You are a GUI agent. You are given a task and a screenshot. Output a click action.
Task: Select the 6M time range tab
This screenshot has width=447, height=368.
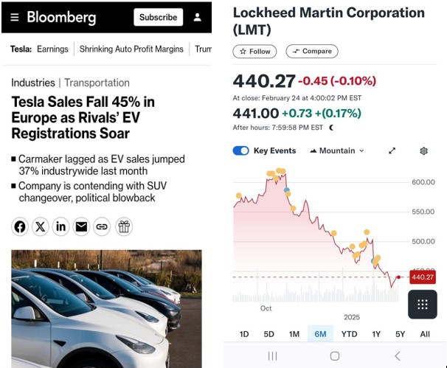[320, 334]
